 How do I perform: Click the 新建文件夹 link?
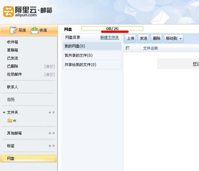[x=109, y=38]
